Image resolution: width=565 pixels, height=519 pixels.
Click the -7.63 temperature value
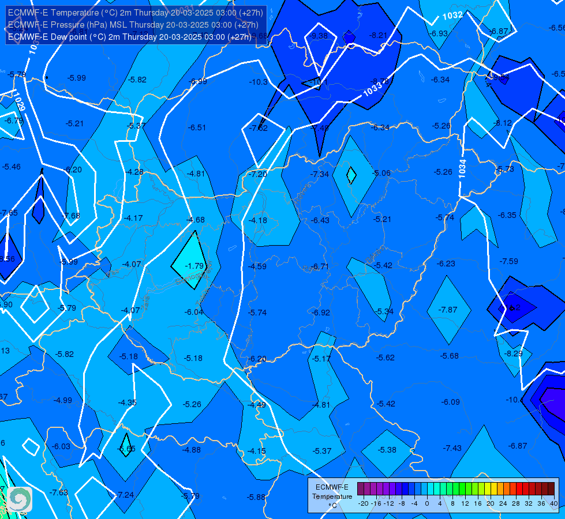[58, 492]
